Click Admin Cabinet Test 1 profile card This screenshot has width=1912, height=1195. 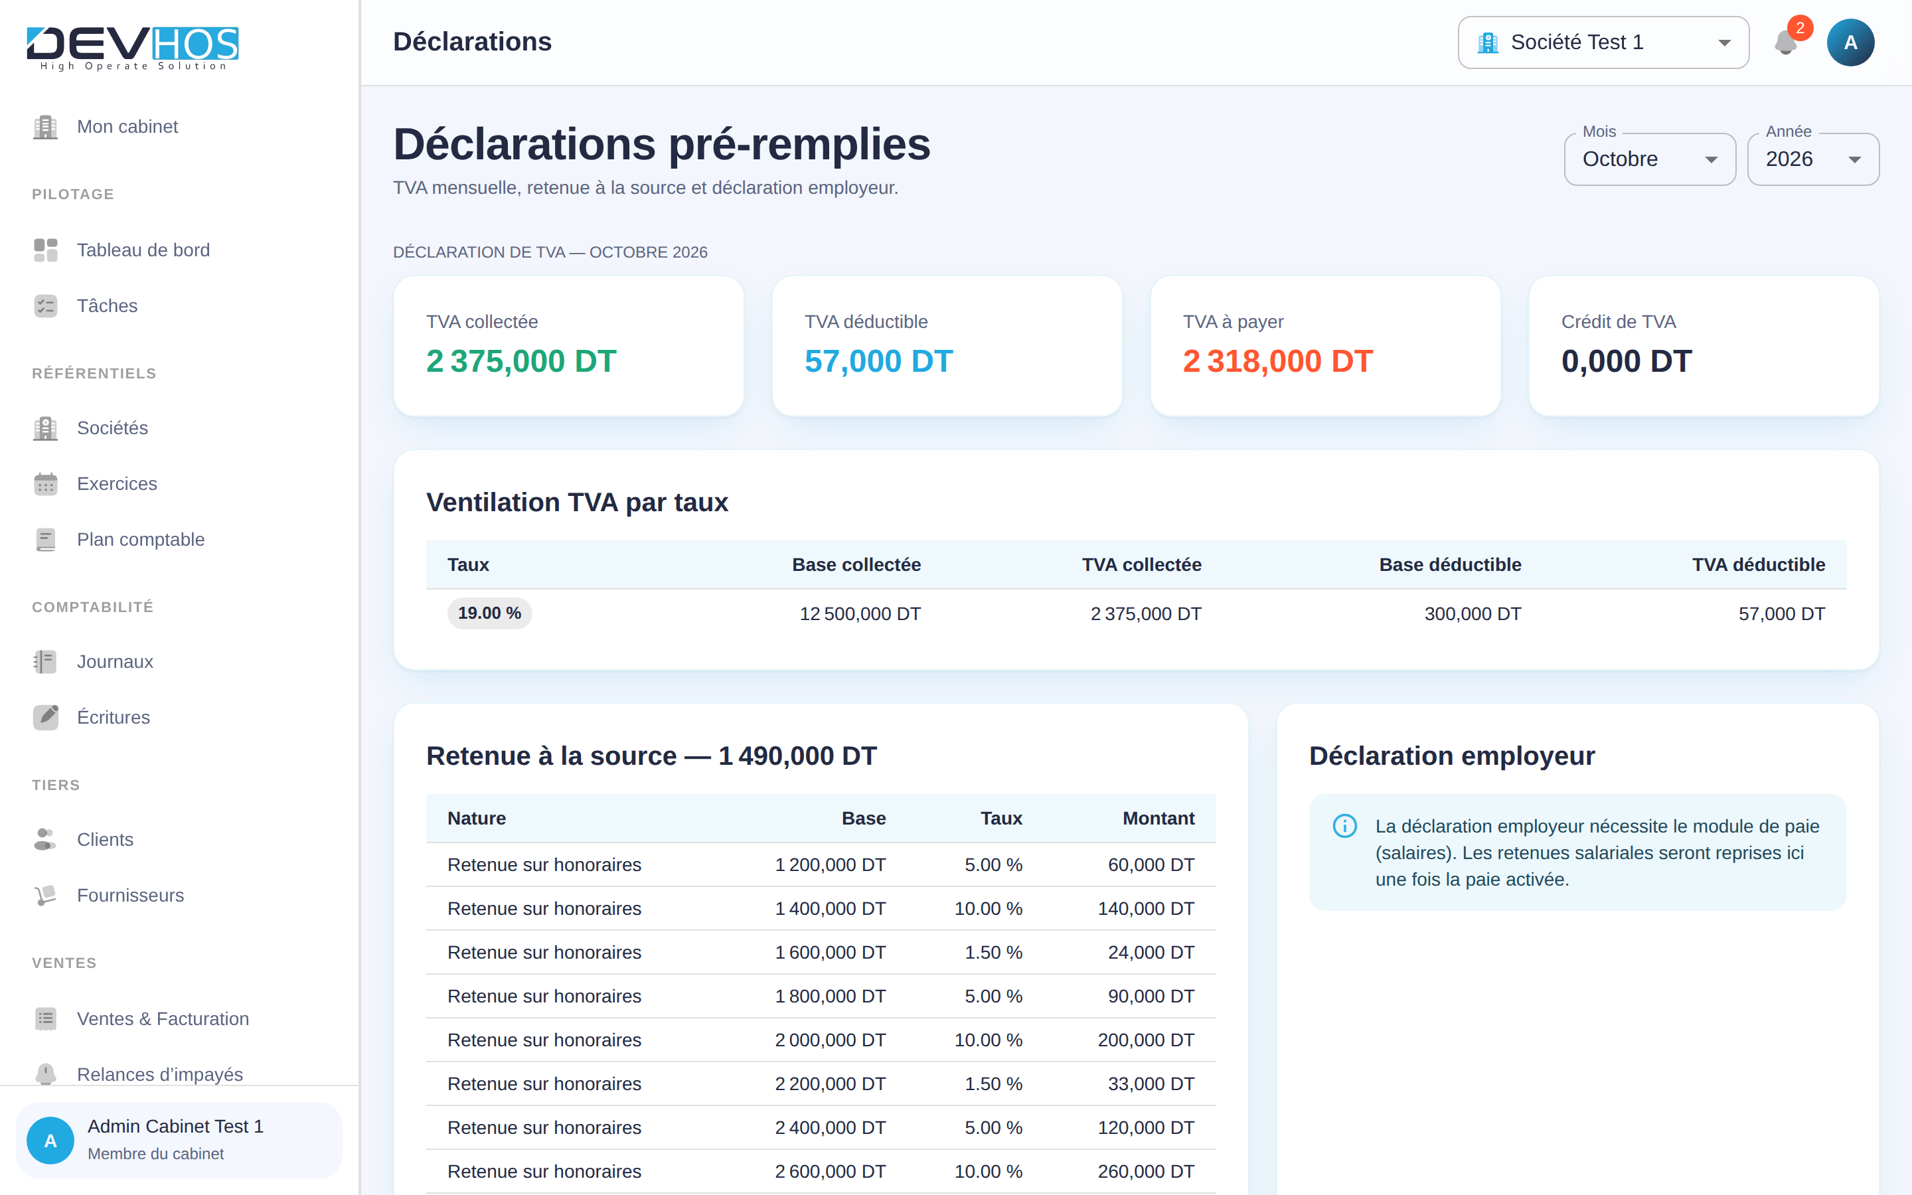tap(179, 1140)
